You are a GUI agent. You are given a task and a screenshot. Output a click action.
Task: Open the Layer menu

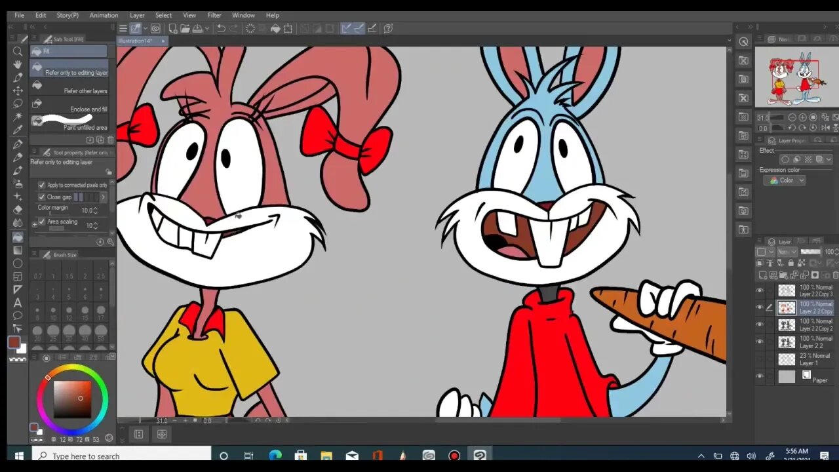tap(137, 15)
